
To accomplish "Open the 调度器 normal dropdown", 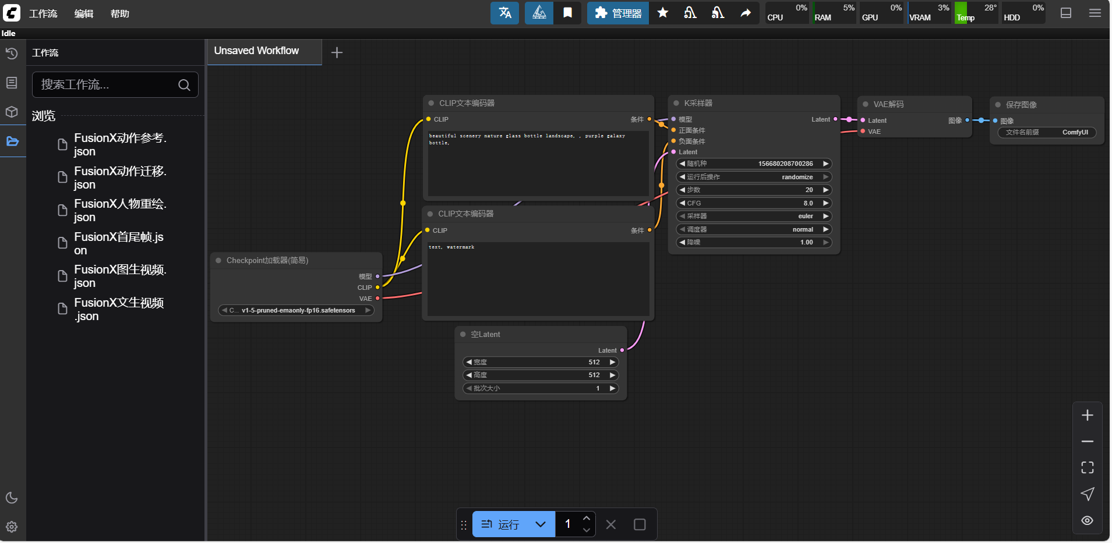I will click(x=754, y=229).
